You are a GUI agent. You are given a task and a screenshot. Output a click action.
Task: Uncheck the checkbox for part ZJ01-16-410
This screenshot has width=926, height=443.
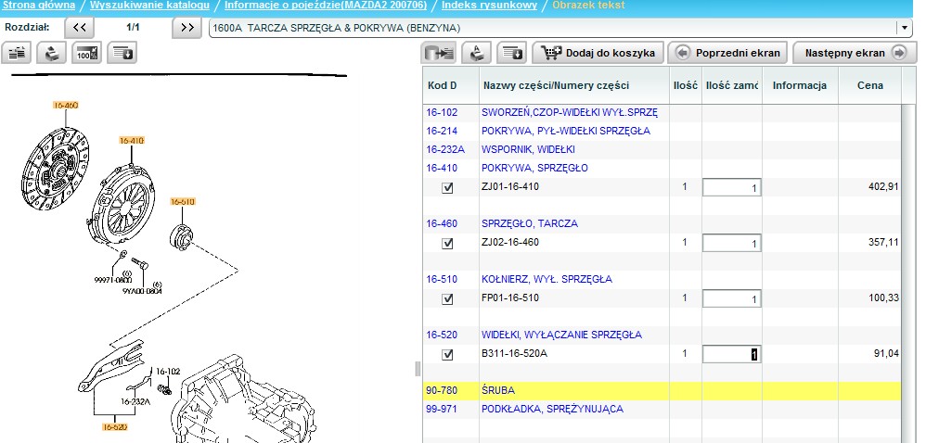[448, 187]
